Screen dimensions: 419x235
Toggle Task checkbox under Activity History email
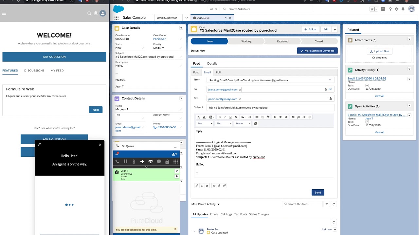point(367,86)
